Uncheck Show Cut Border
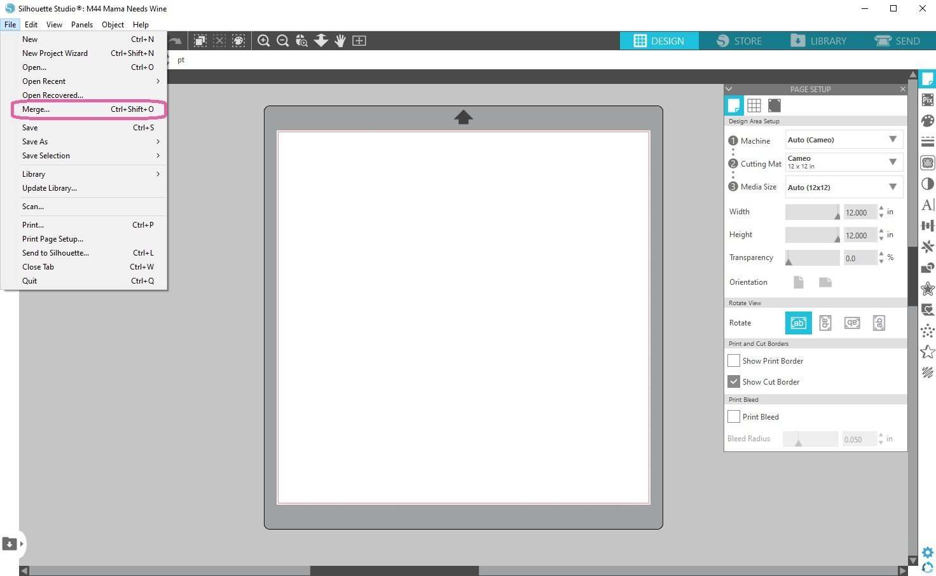Viewport: 936px width, 576px height. pyautogui.click(x=733, y=381)
